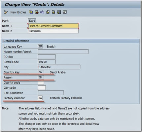The height and width of the screenshot is (132, 142).
Task: Click the Language Key field EN
Action: (x=40, y=46)
